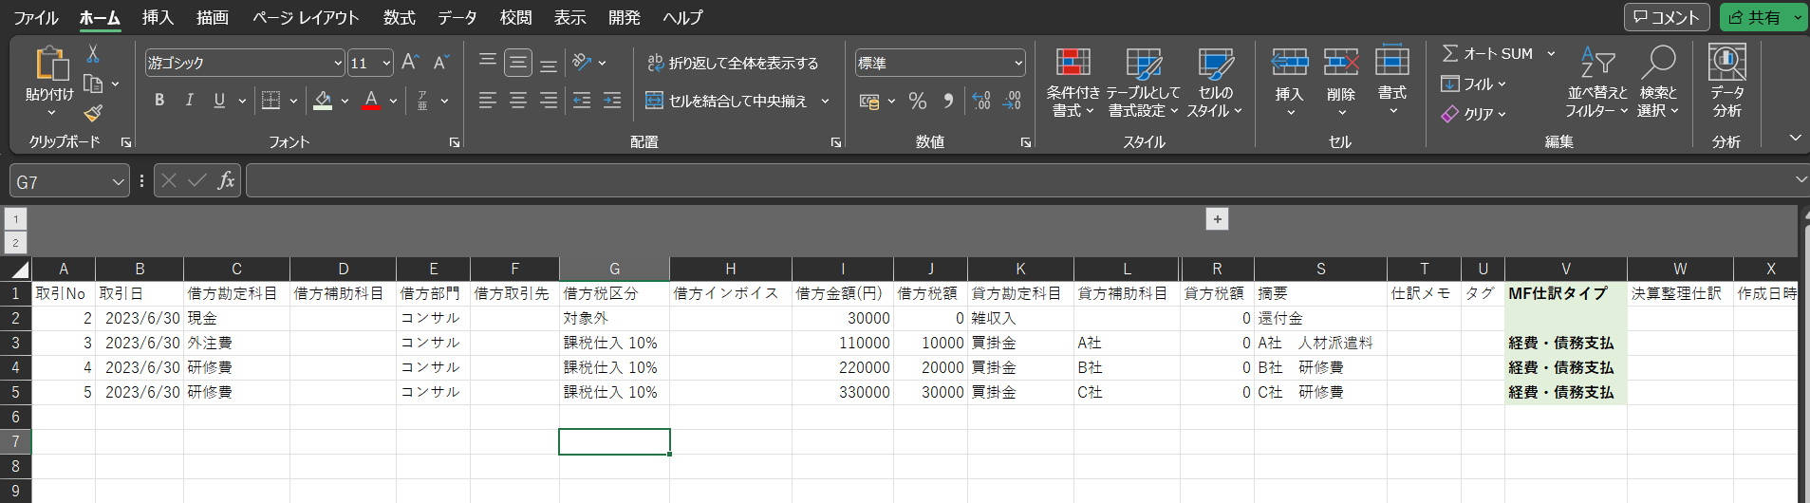
Task: Click the font color red swatch
Action: (x=371, y=101)
